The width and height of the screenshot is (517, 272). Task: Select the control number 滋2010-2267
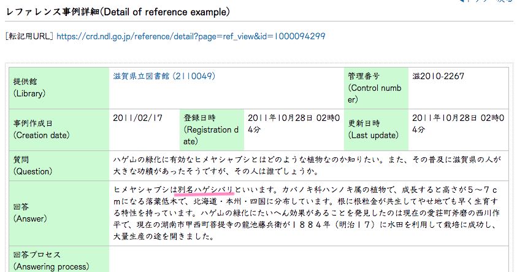pyautogui.click(x=438, y=76)
